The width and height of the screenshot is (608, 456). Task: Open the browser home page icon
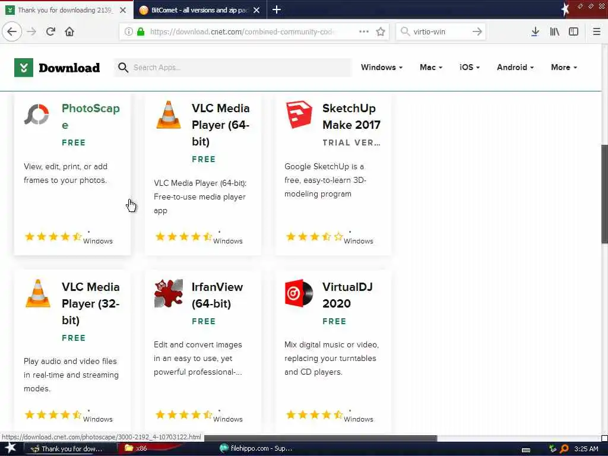click(69, 31)
